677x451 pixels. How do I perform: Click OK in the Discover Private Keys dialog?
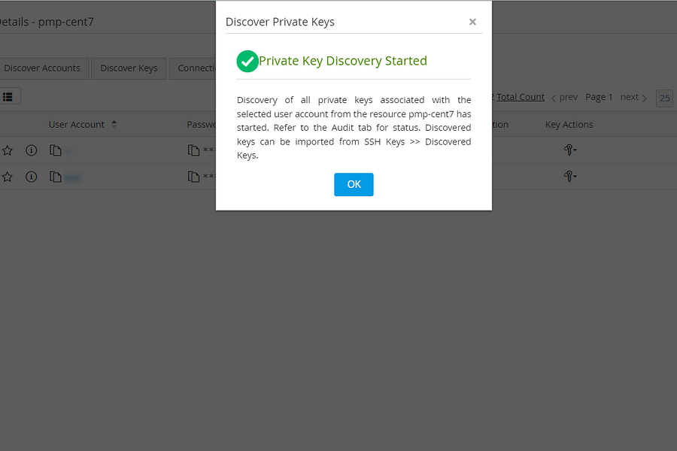pyautogui.click(x=354, y=184)
